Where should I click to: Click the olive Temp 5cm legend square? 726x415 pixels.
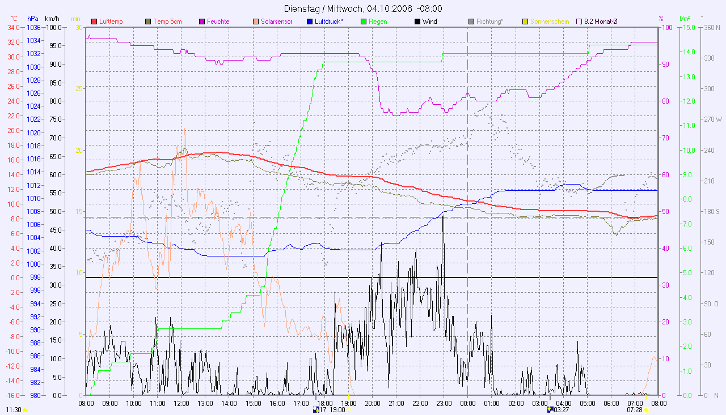click(x=149, y=22)
